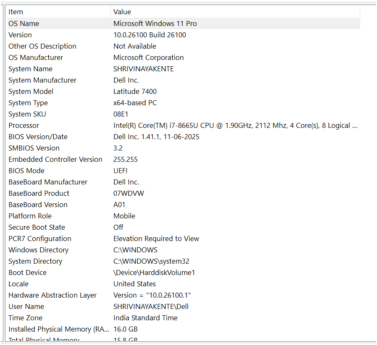The height and width of the screenshot is (345, 377).
Task: Click the 16.0 GB value
Action: pos(126,329)
